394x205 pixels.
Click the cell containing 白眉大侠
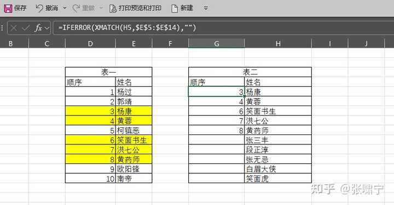click(x=278, y=169)
